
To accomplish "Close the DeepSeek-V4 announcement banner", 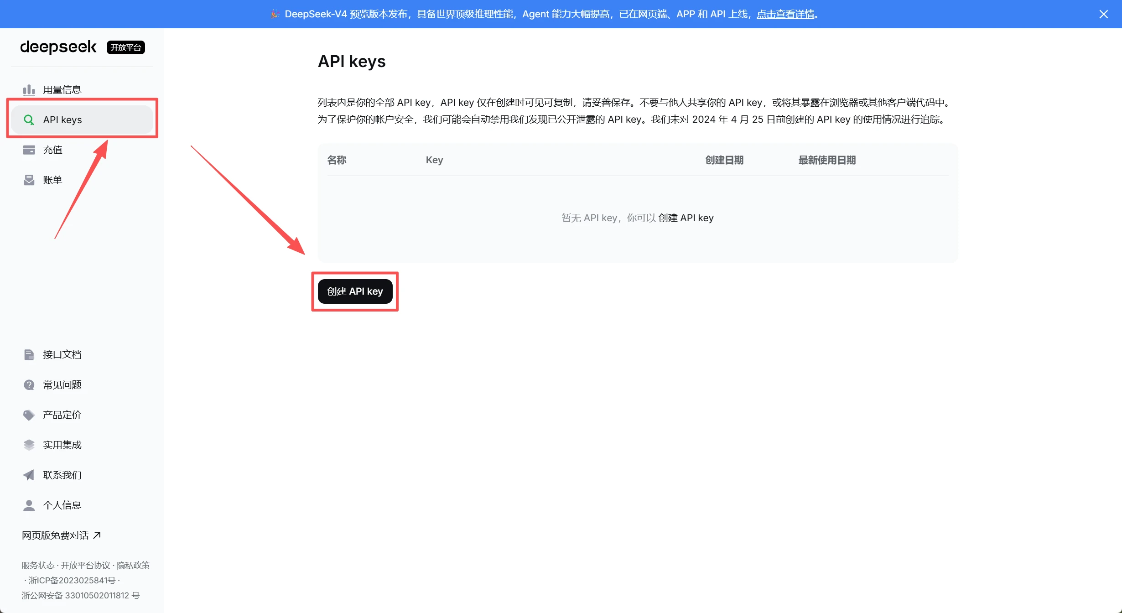I will 1103,14.
